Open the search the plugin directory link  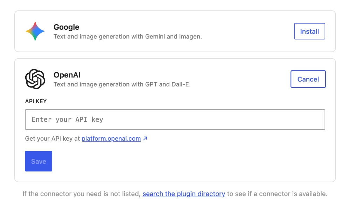pyautogui.click(x=184, y=194)
